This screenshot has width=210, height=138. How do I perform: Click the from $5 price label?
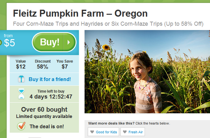tap(10, 41)
